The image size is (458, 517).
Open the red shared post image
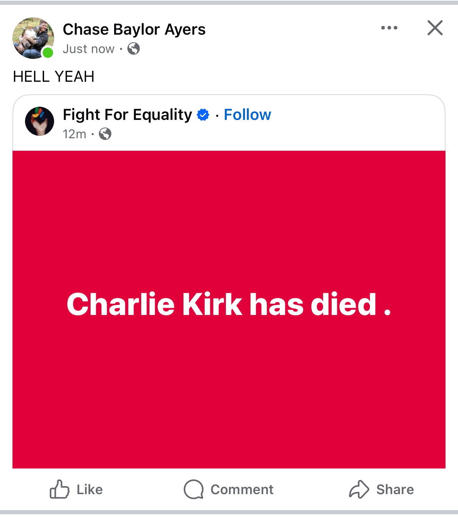229,309
